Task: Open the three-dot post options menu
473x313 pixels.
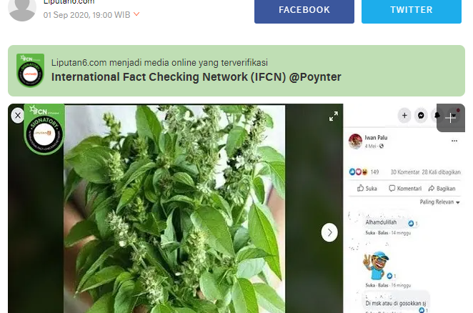Action: click(x=454, y=141)
